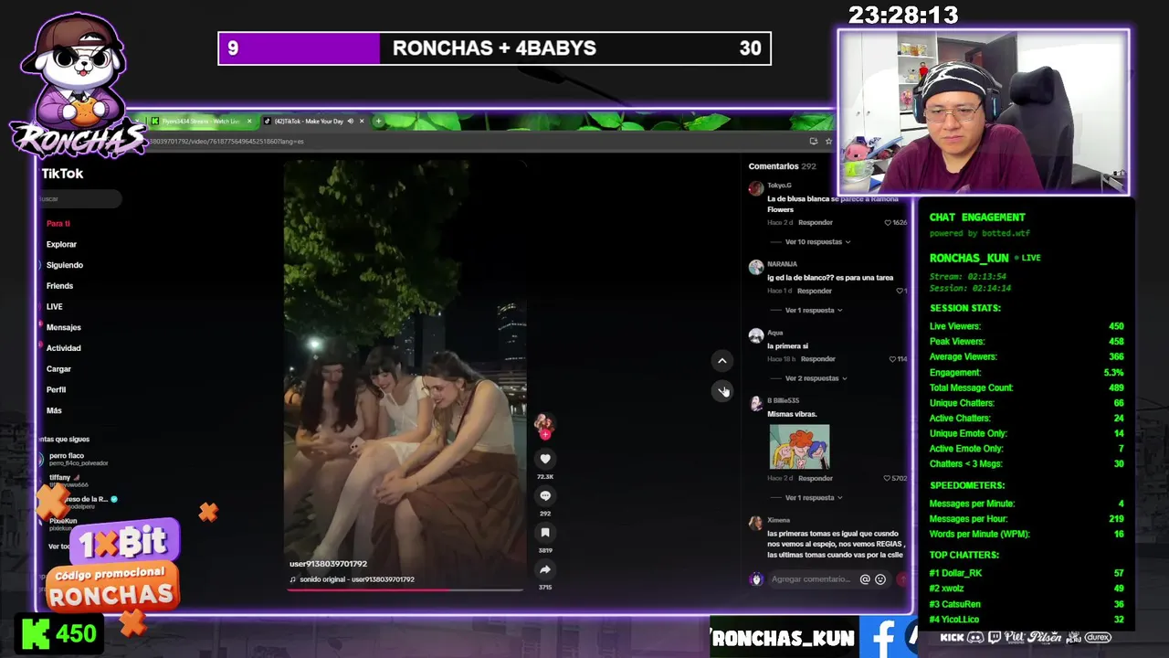
Task: Like Aqua's comment heart showing 114
Action: [892, 359]
